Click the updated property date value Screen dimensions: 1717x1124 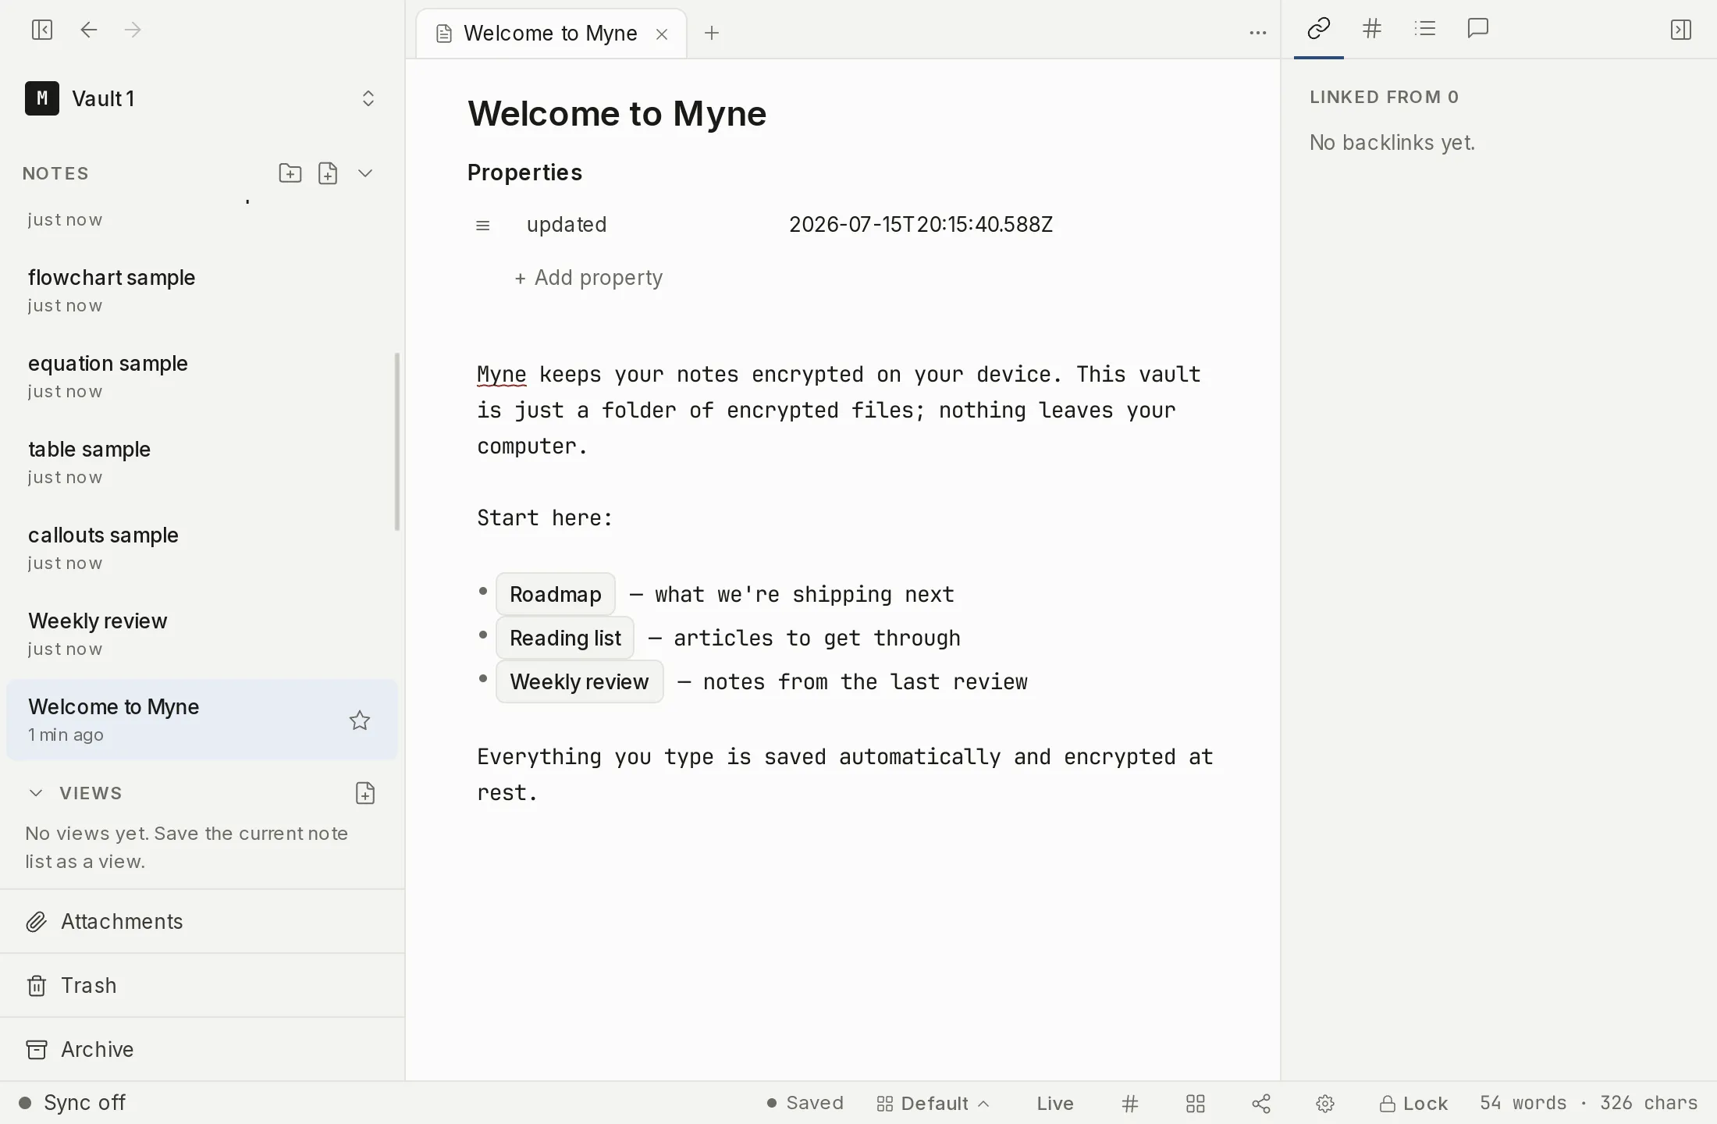click(921, 225)
